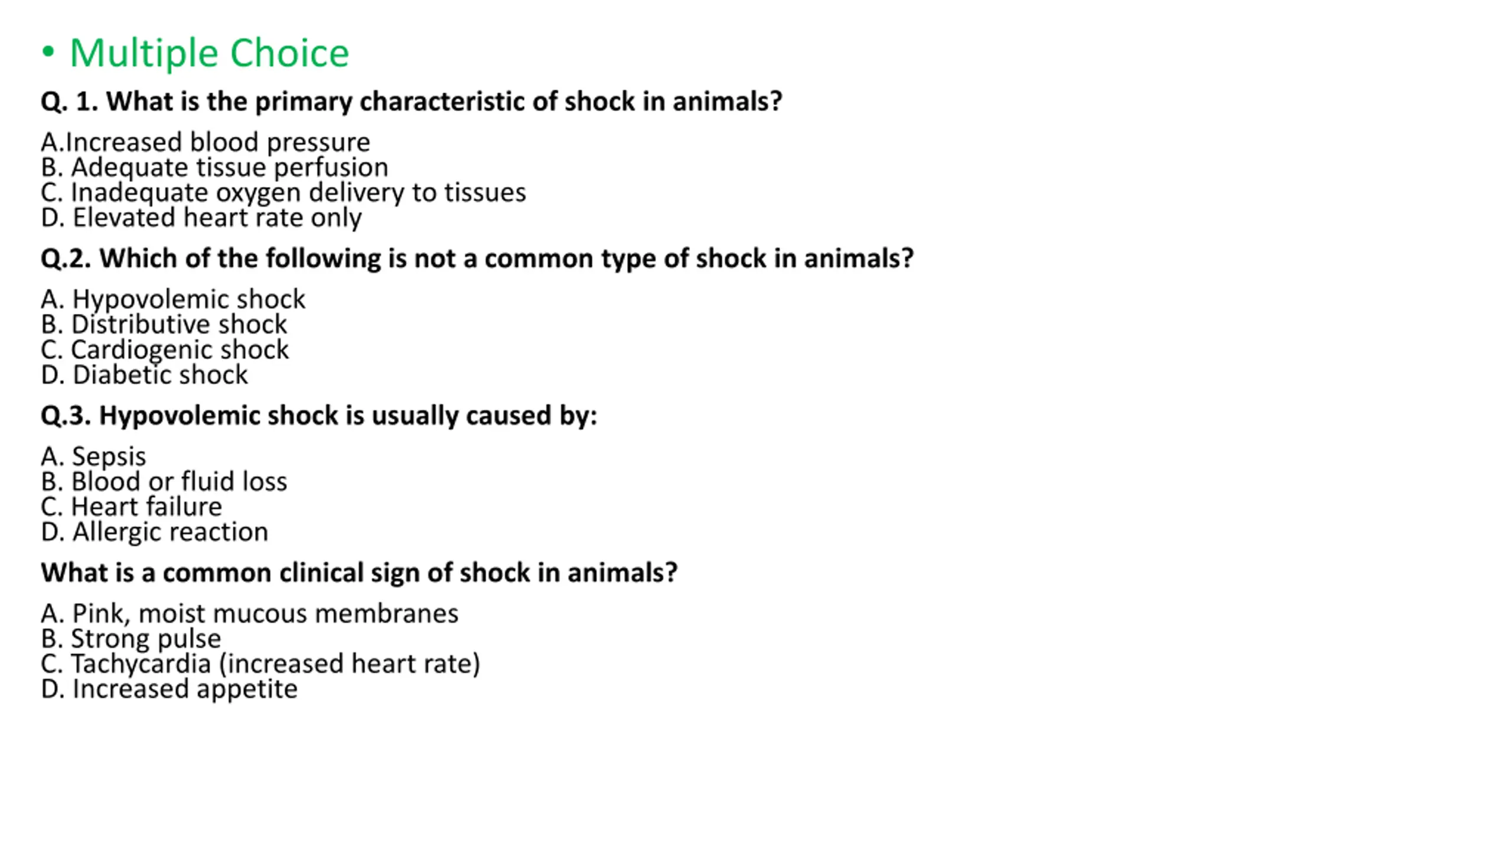Choose answer D. Elevated heart rate only
Screen dimensions: 1512x850
tap(201, 218)
